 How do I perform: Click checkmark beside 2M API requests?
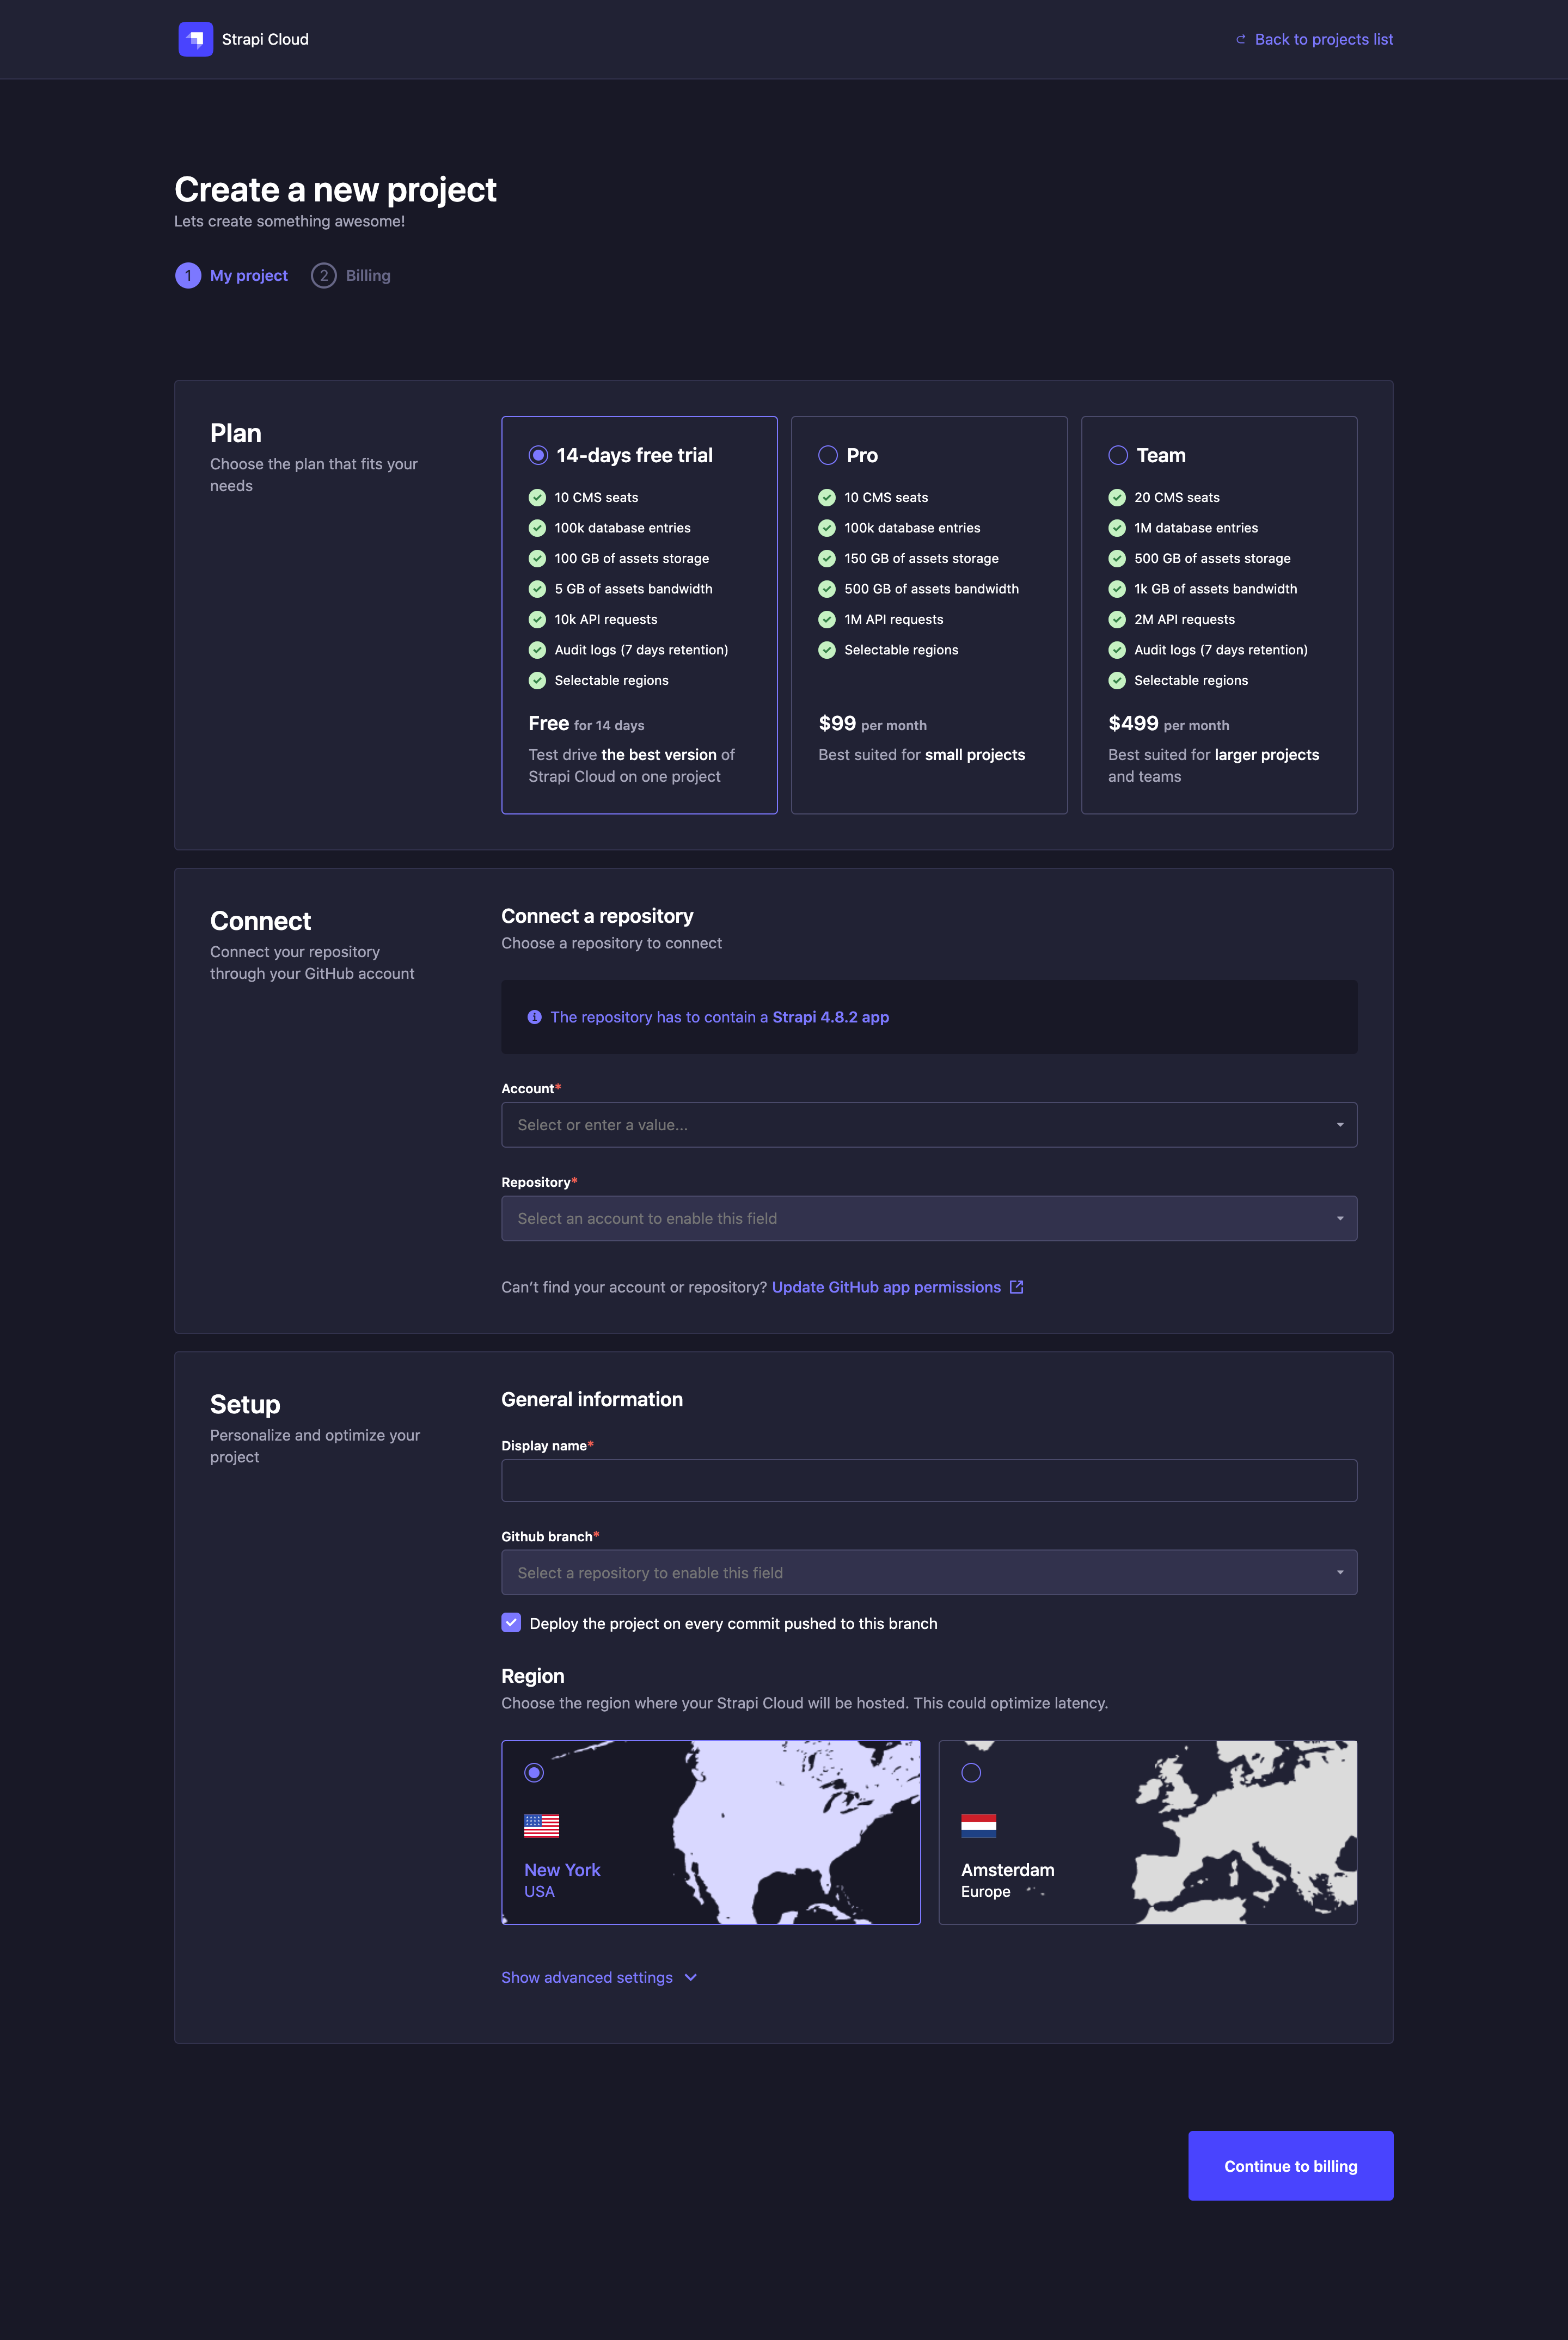click(x=1117, y=619)
